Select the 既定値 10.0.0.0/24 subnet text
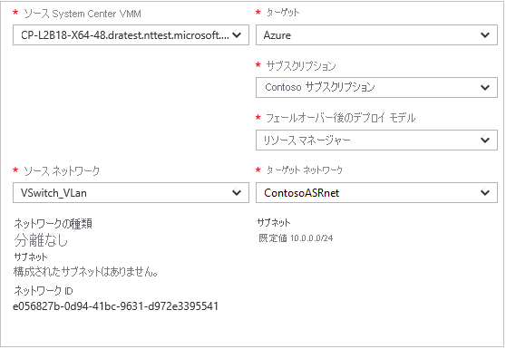 pyautogui.click(x=296, y=238)
